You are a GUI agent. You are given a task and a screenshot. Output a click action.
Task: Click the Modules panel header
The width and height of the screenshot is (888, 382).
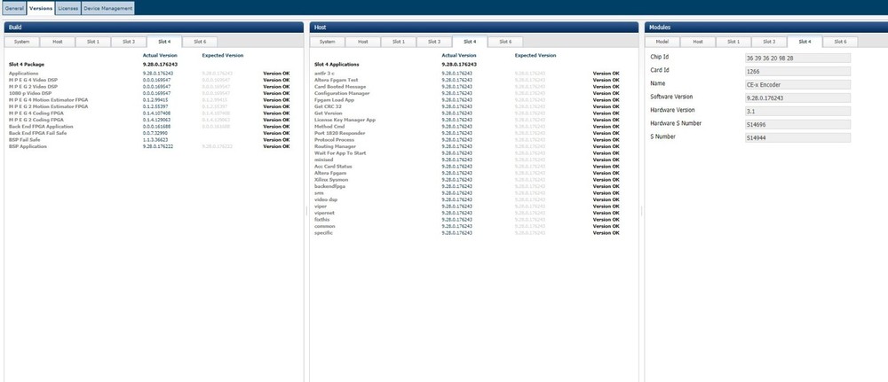[766, 27]
